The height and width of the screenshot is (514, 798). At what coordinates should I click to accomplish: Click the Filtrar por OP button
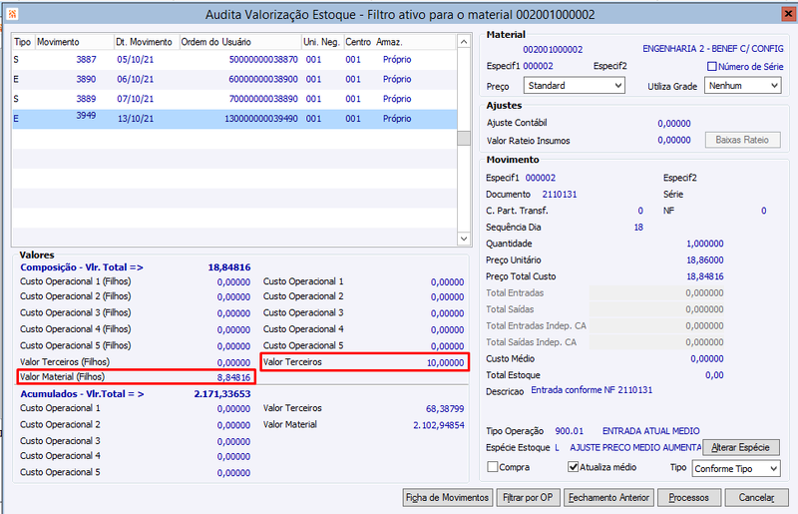528,497
